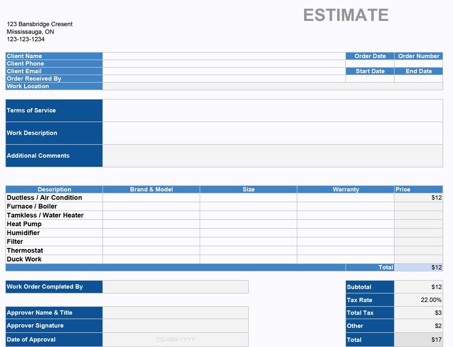Click the 'Tamkless / Water Heater' row label
The image size is (453, 347).
[x=54, y=215]
